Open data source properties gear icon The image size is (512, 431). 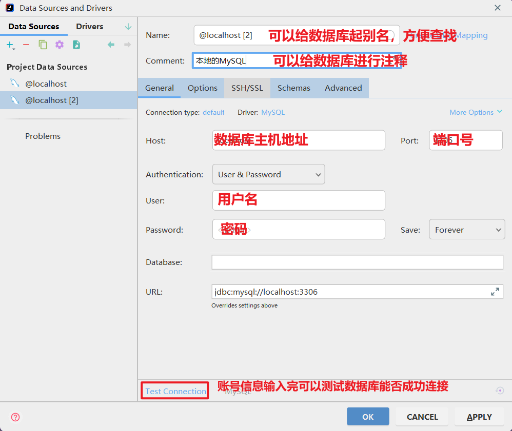60,45
